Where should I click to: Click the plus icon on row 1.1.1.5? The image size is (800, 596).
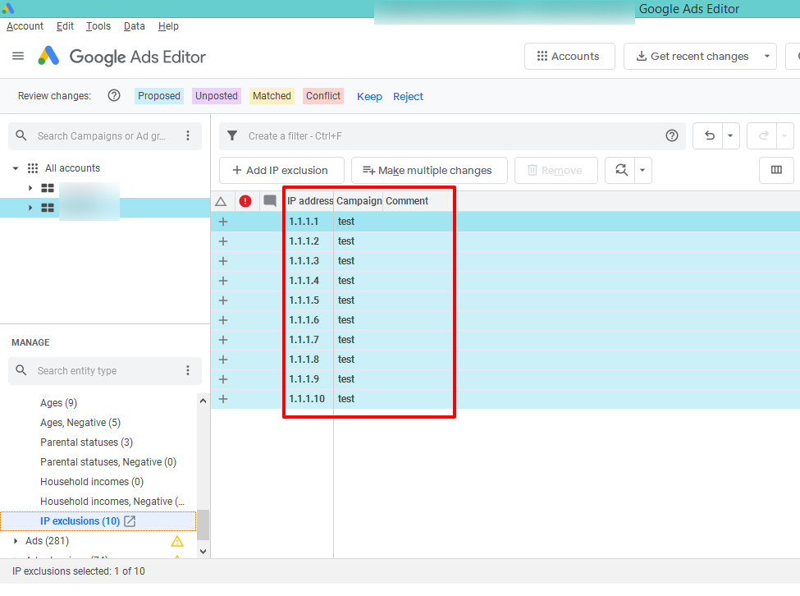[223, 300]
